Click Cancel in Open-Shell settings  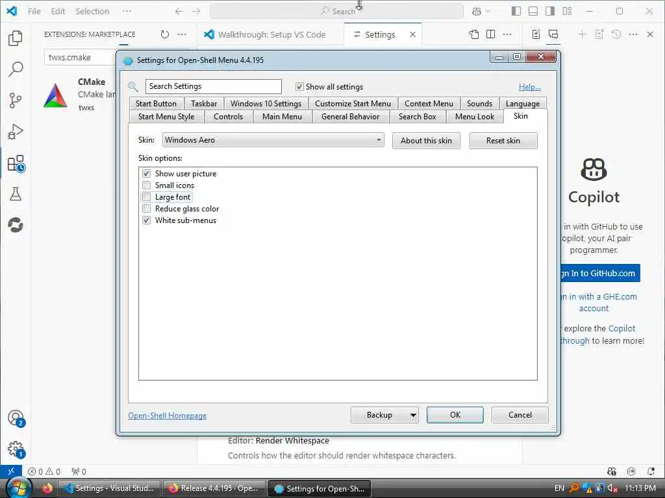(x=520, y=415)
